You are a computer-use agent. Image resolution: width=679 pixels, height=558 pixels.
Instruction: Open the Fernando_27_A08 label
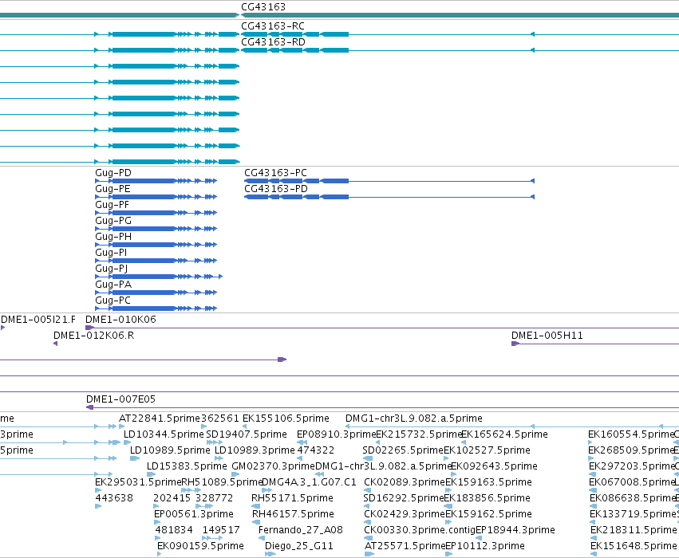301,530
